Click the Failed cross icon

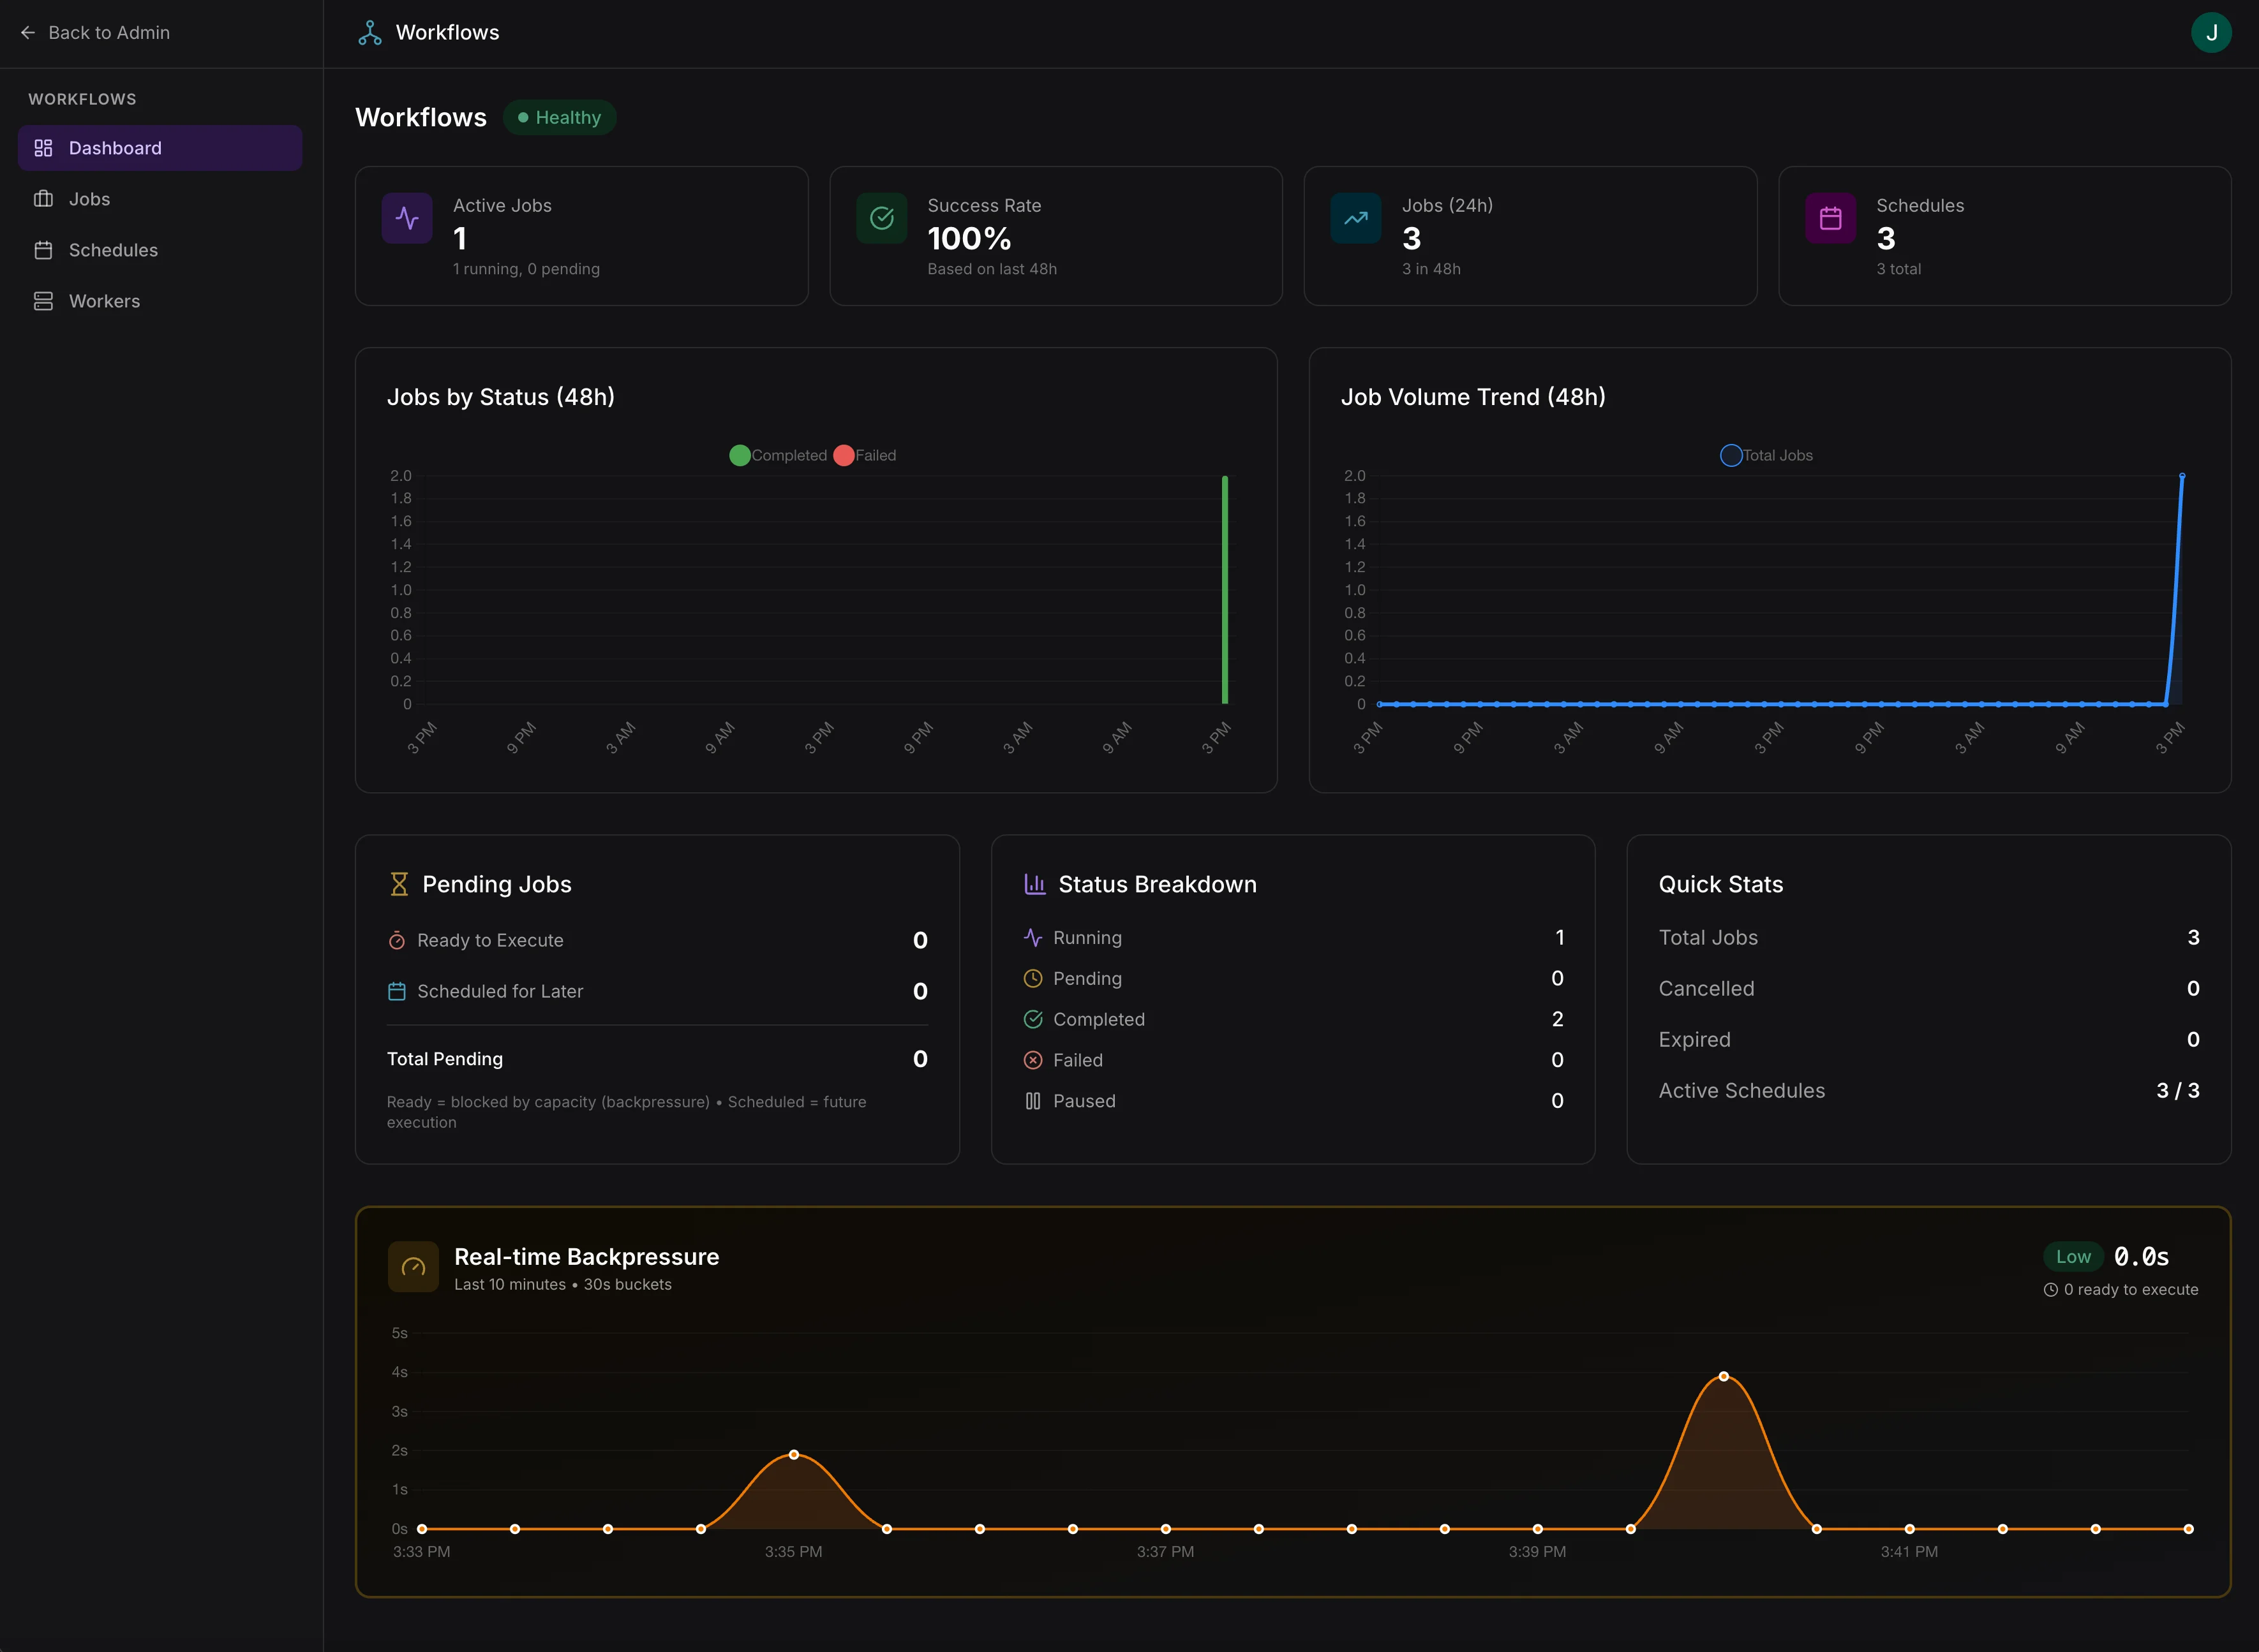(1033, 1060)
